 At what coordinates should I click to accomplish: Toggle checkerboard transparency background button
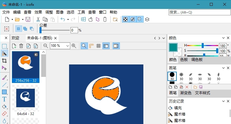(x=125, y=19)
